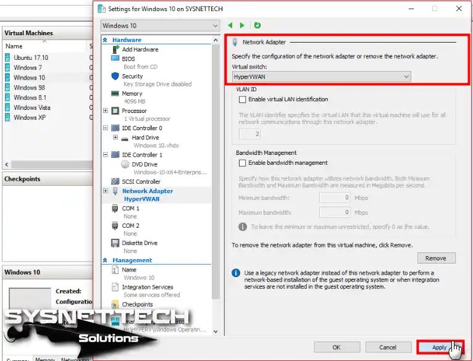Select the Add Hardware icon
473x361 pixels.
pyautogui.click(x=115, y=49)
